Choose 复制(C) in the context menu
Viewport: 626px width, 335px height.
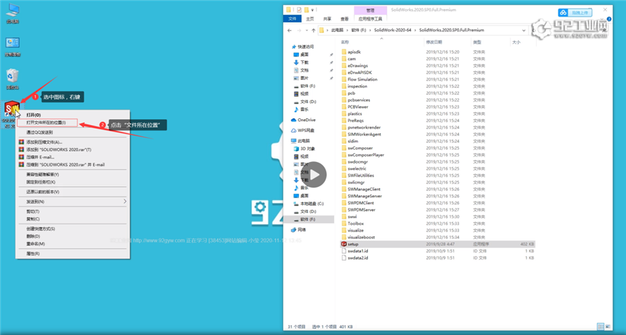(33, 219)
